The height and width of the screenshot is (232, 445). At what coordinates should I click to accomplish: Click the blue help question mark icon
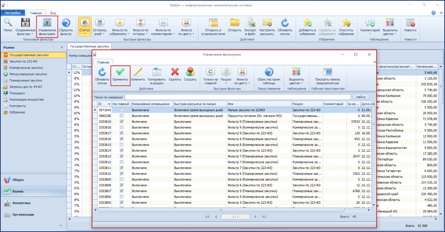[433, 13]
